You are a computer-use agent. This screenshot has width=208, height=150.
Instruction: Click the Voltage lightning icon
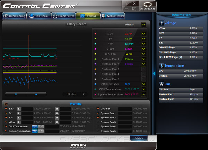click(162, 23)
